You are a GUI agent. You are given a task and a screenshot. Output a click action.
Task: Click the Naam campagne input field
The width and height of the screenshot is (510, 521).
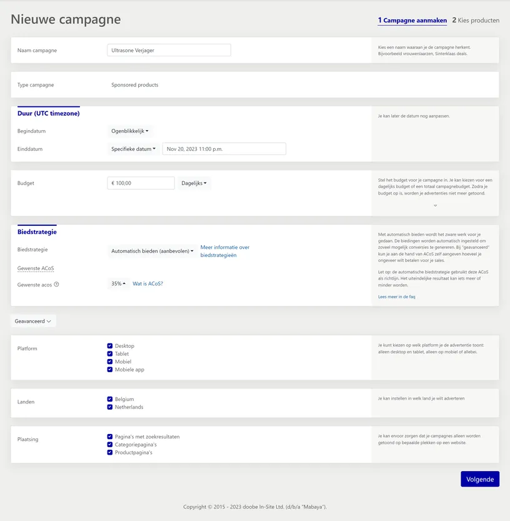169,50
